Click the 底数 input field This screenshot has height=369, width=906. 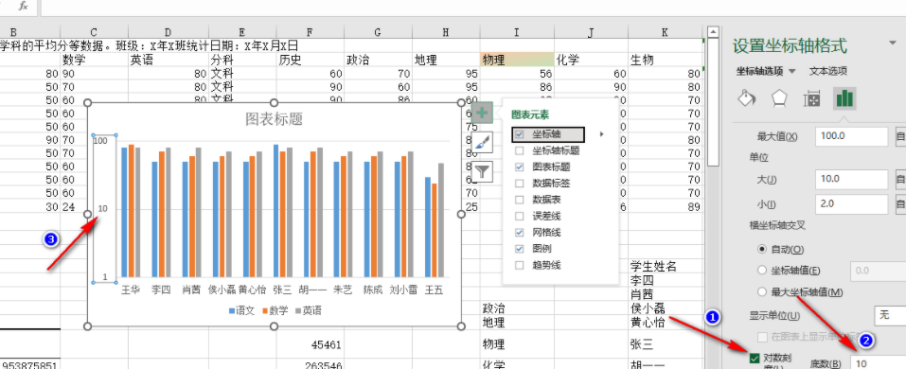coord(879,363)
